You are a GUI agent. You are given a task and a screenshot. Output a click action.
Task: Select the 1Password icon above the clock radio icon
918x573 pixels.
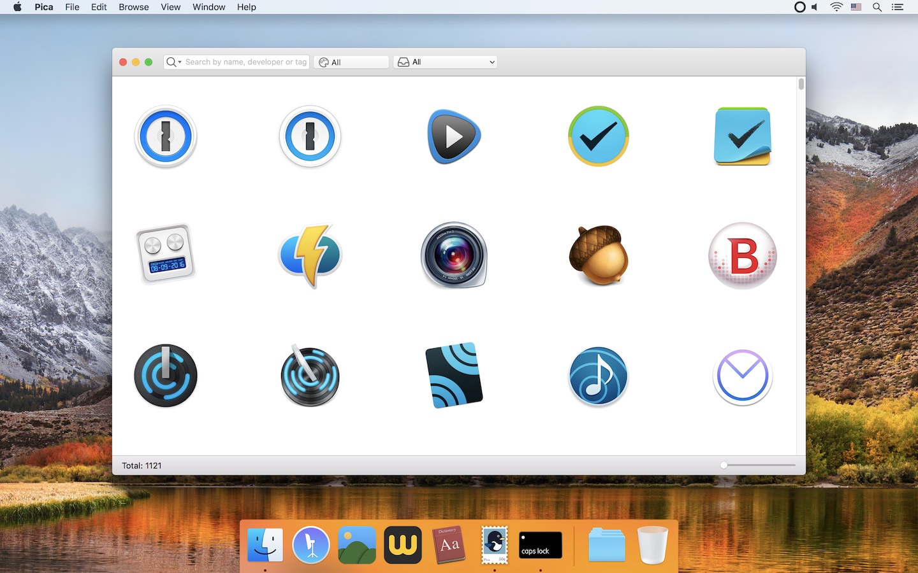coord(166,136)
